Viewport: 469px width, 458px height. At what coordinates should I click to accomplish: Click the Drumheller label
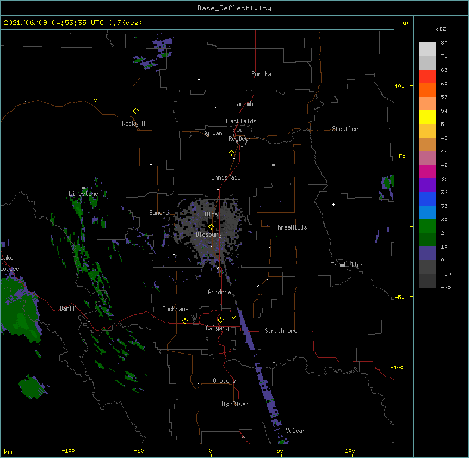click(x=347, y=265)
